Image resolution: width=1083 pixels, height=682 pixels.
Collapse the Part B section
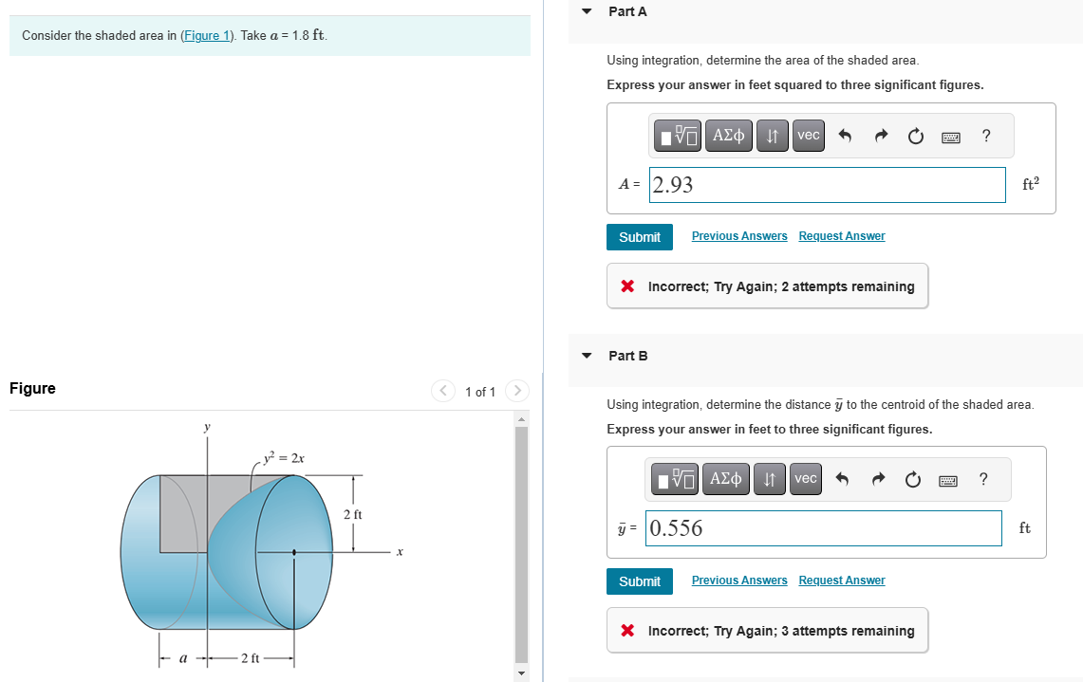click(586, 356)
